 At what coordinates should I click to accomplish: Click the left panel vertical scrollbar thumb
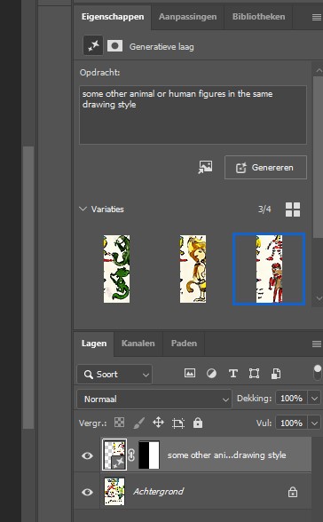pos(28,288)
